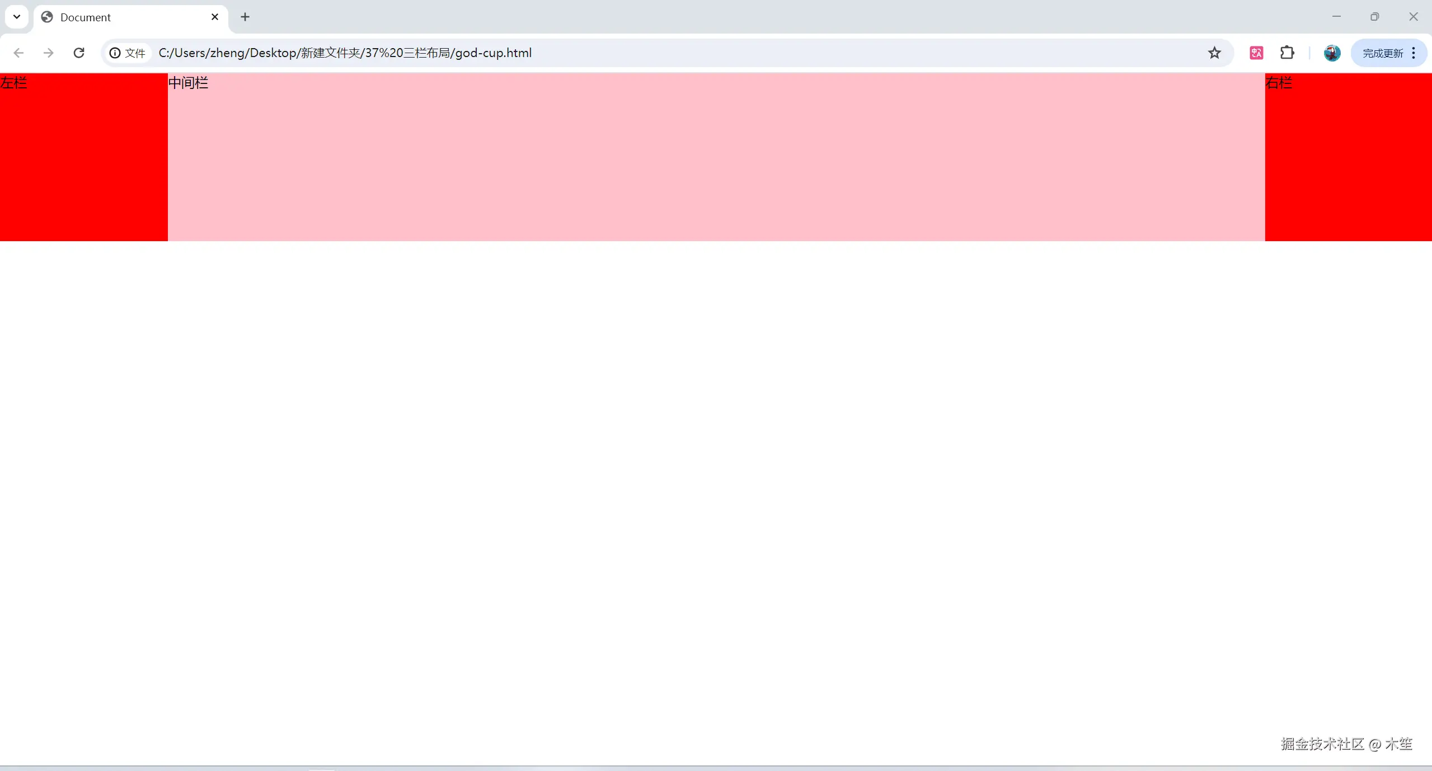Click the Extensions puzzle-piece icon

(1288, 52)
